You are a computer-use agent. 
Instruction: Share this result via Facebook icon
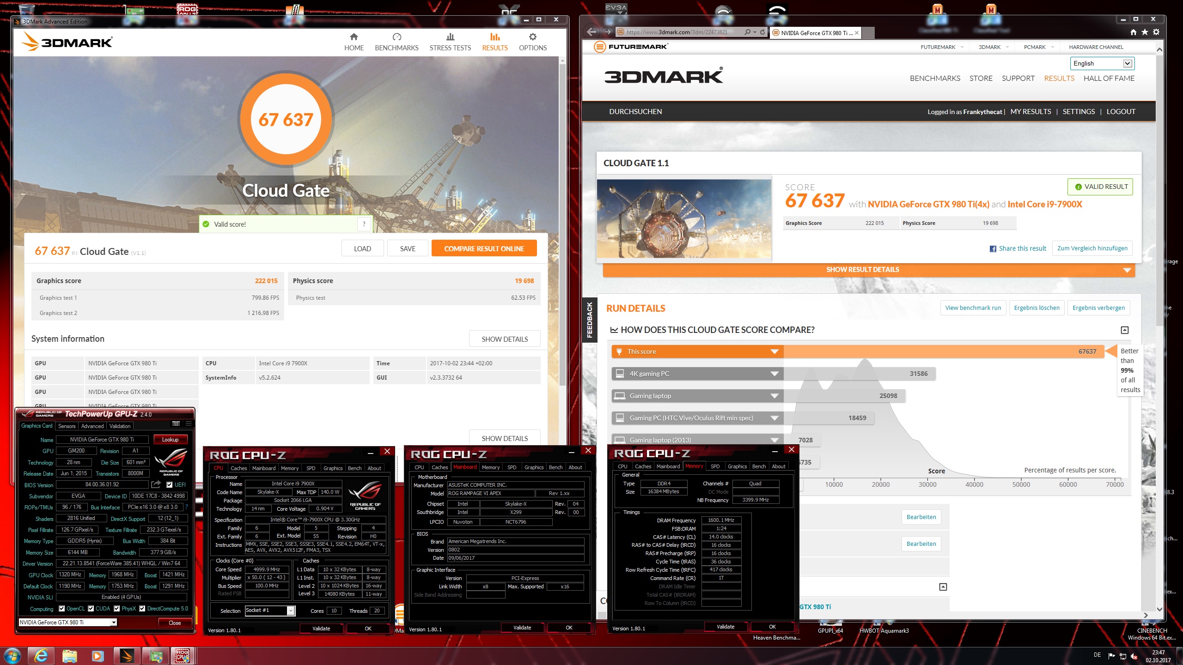(993, 249)
